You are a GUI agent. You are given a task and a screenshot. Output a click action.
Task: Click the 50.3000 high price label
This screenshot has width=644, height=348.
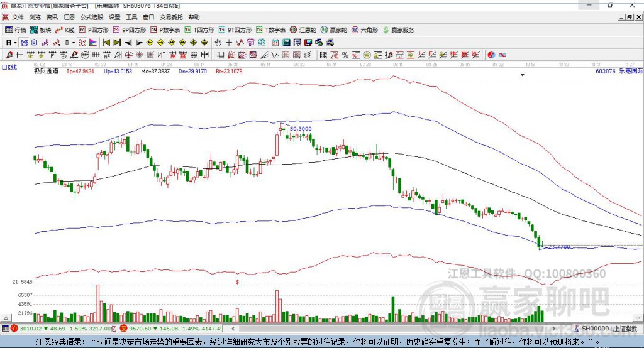tap(301, 128)
